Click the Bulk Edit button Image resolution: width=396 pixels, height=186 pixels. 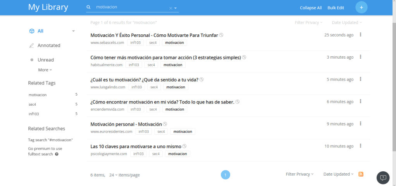coord(336,8)
